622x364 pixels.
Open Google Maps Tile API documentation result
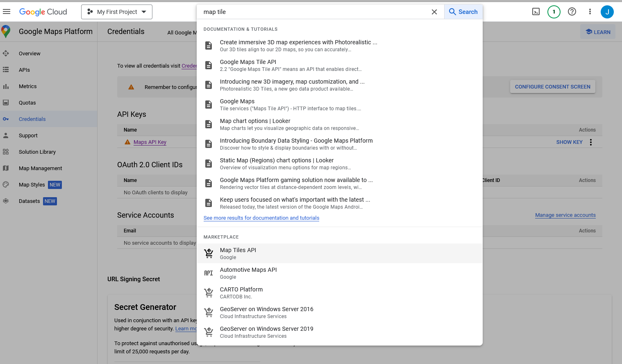340,65
